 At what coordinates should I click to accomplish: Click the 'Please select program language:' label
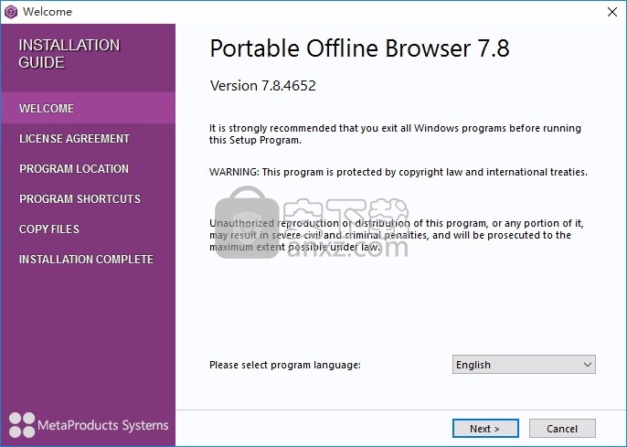click(x=285, y=365)
